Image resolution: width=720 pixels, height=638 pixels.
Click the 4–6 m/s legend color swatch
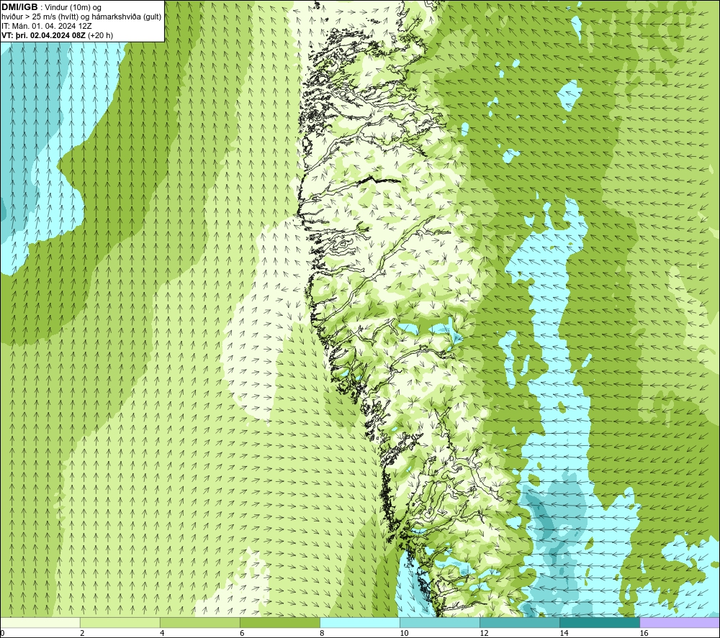click(199, 622)
